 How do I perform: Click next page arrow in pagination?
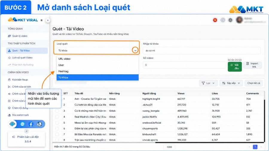click(x=261, y=147)
